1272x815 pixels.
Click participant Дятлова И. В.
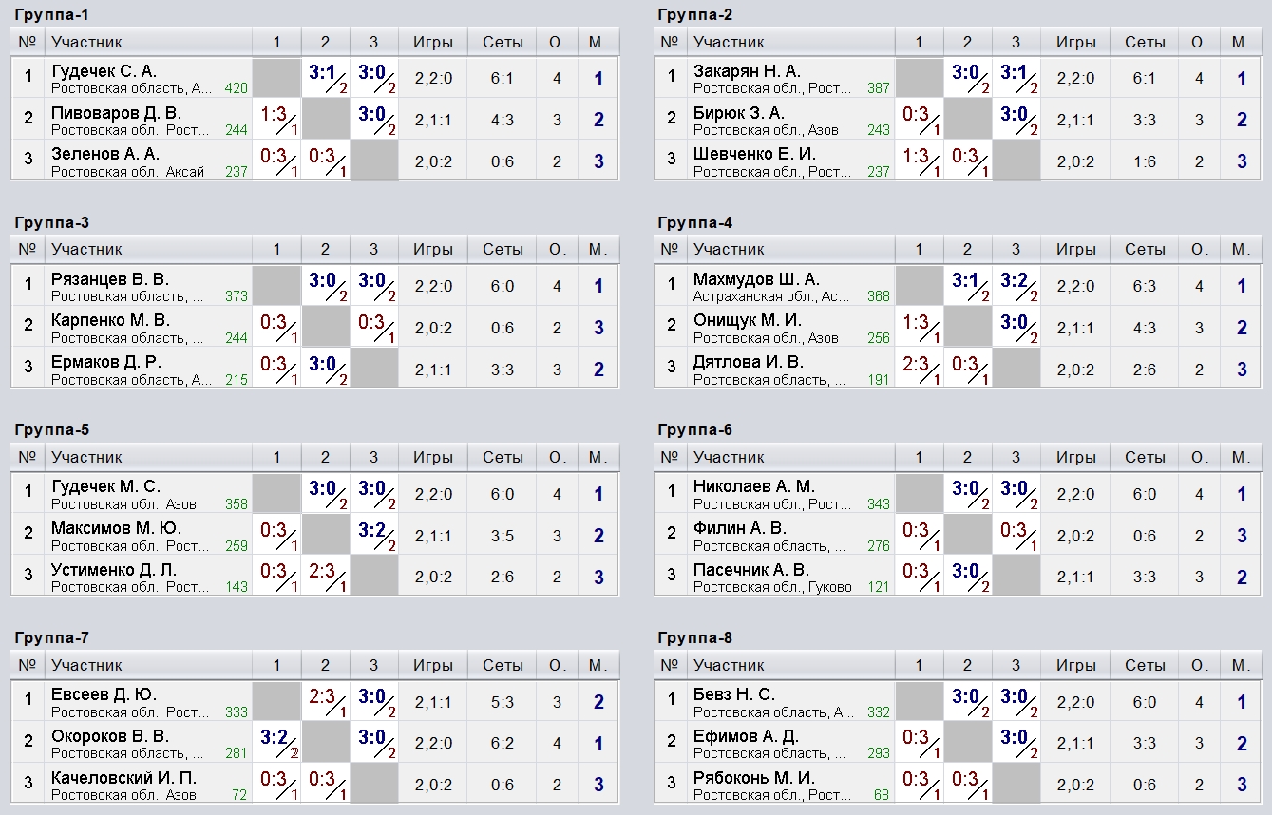click(x=749, y=362)
